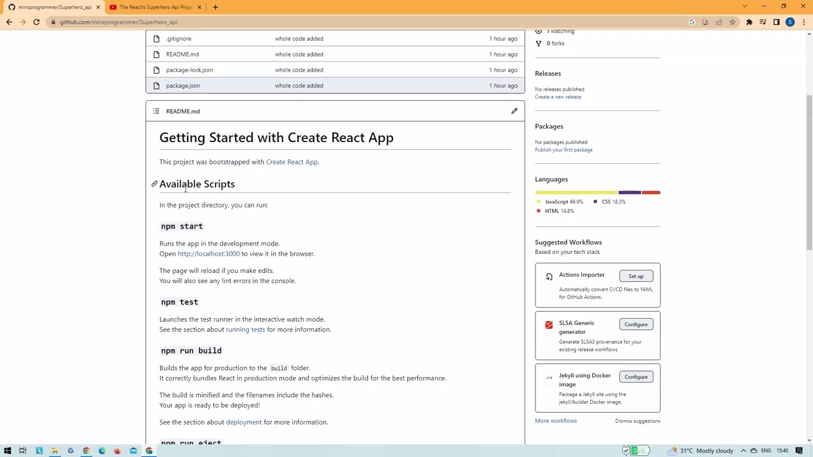Edit the README with the pencil icon

[514, 111]
